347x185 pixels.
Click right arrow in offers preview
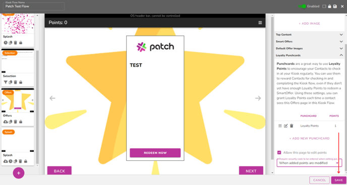[x=258, y=98]
